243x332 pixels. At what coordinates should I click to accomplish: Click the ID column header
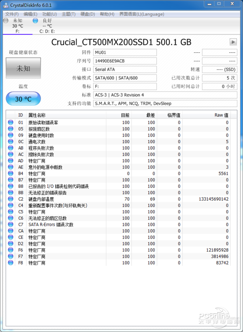(21, 115)
